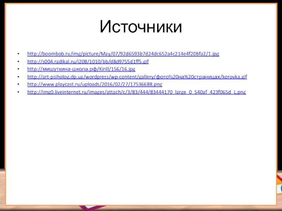Viewport: 282px width, 211px height.
Task: Click bullet before the art-psiholog link
Action: (18, 77)
